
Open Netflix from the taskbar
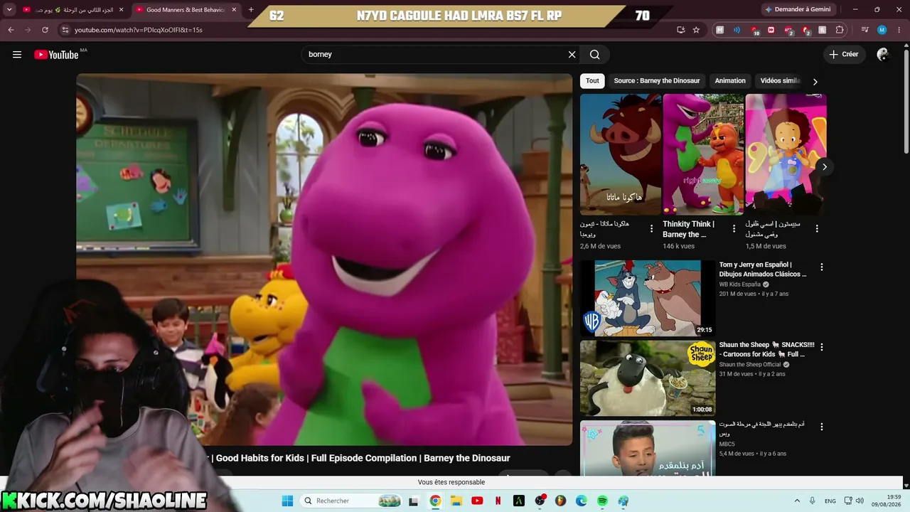click(498, 501)
